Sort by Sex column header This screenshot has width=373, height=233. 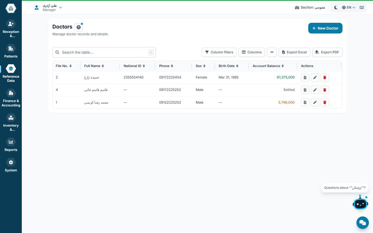(x=200, y=66)
